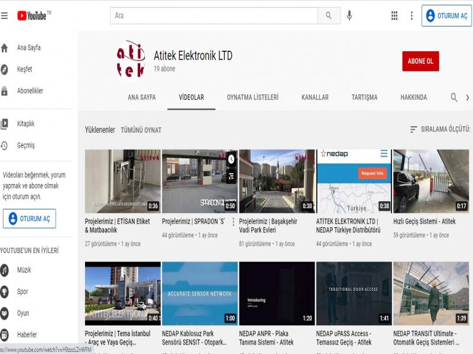Image resolution: width=473 pixels, height=354 pixels.
Task: Play the NEDAP TRANSIT Ultimate thumbnail
Action: tap(431, 293)
